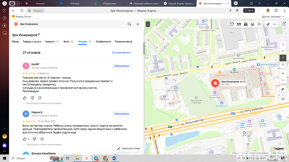Share Мария К.'s review
The height and width of the screenshot is (162, 289).
[42, 139]
